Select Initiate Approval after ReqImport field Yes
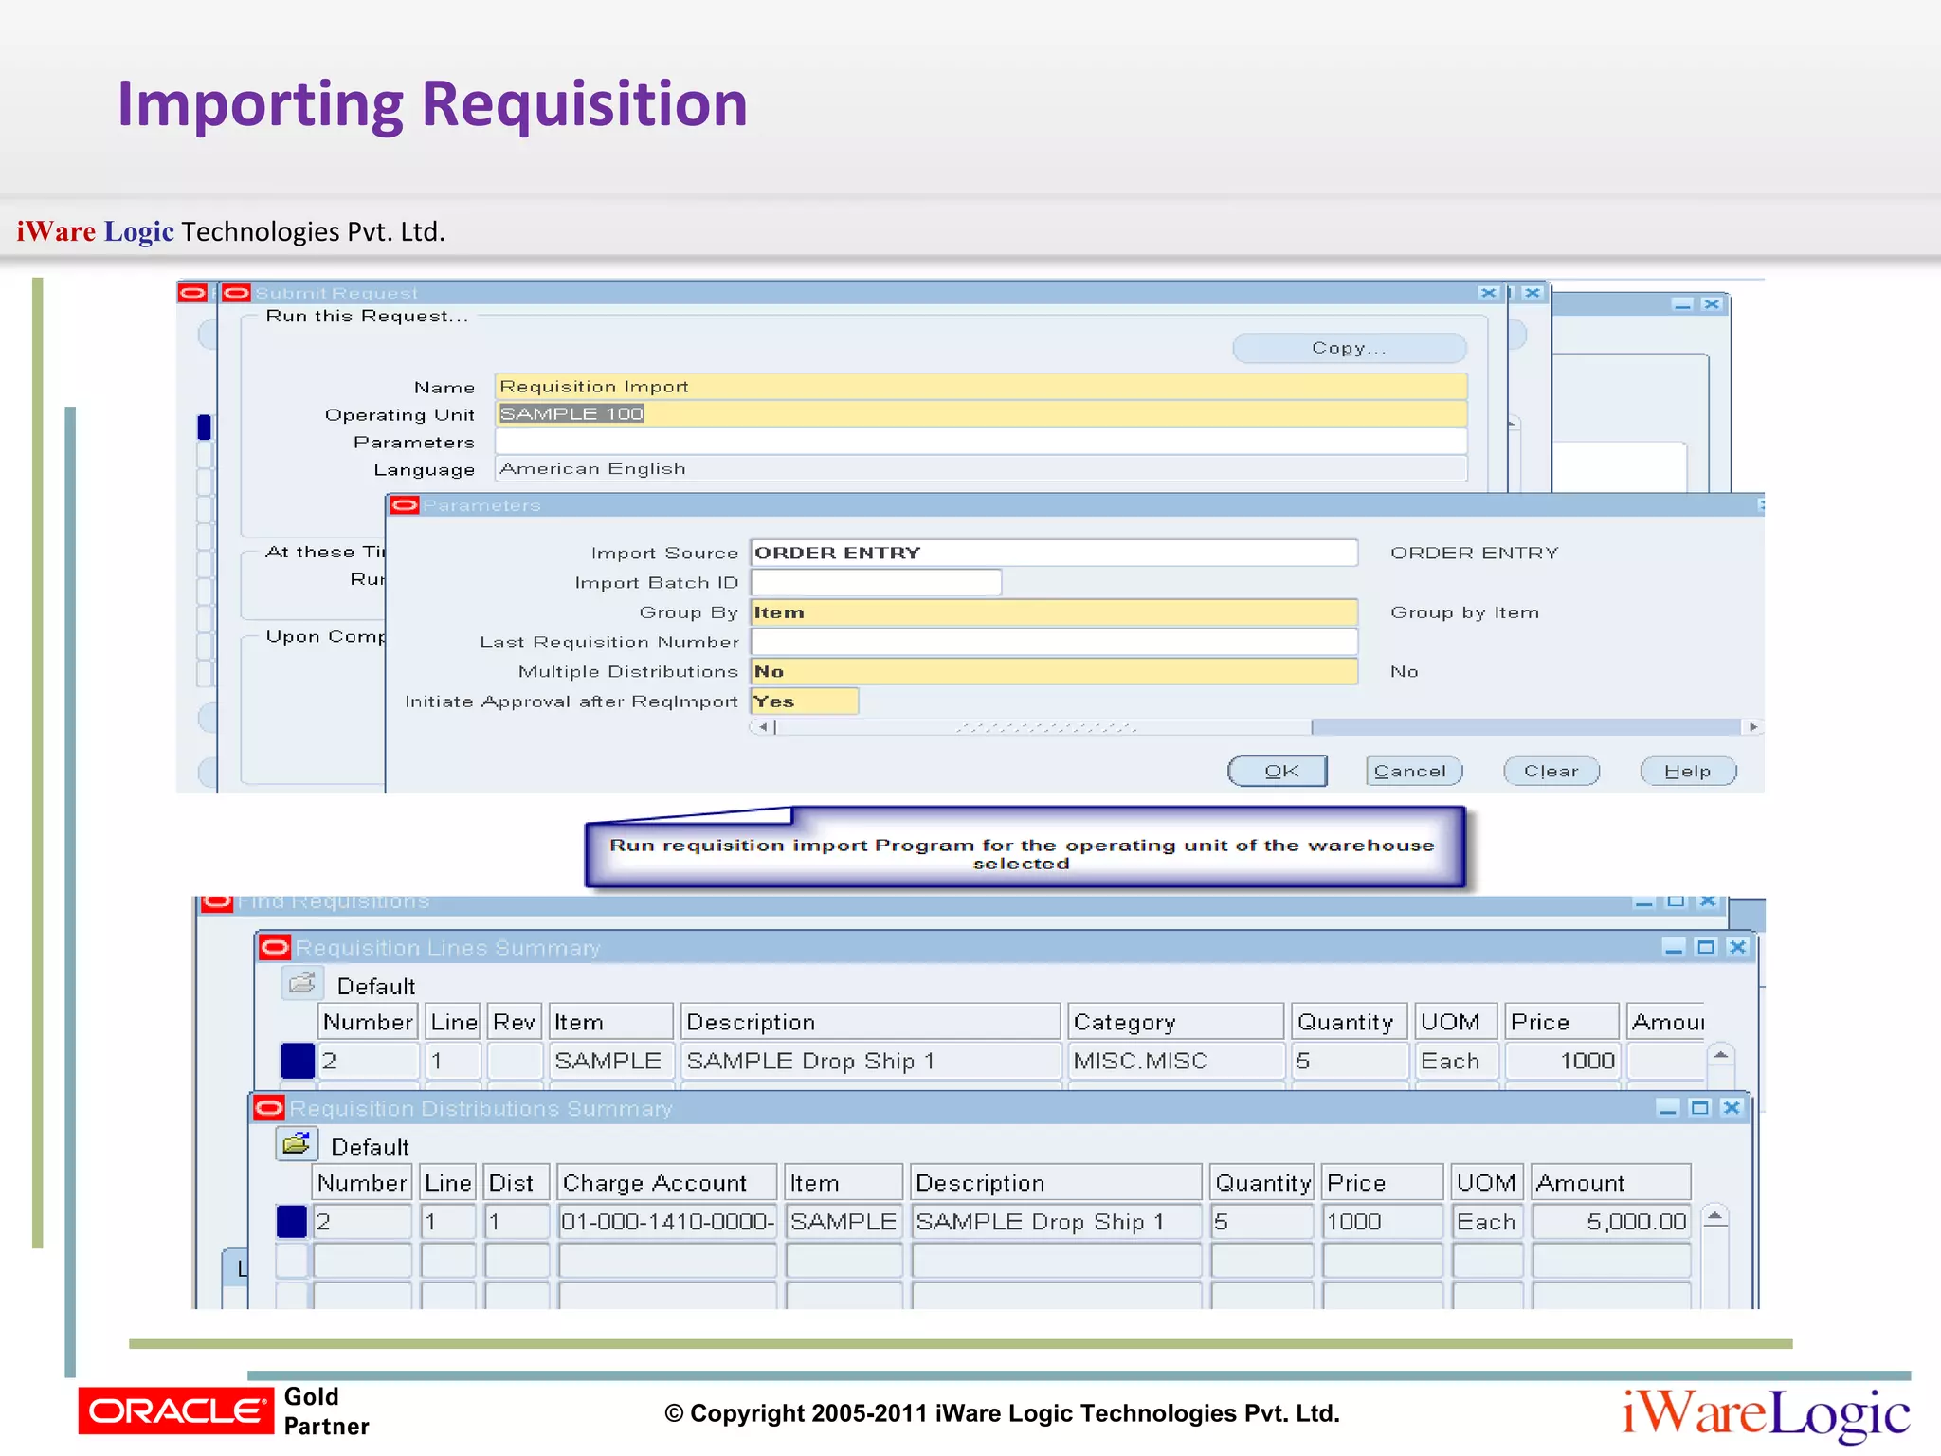The height and width of the screenshot is (1456, 1941). tap(804, 701)
